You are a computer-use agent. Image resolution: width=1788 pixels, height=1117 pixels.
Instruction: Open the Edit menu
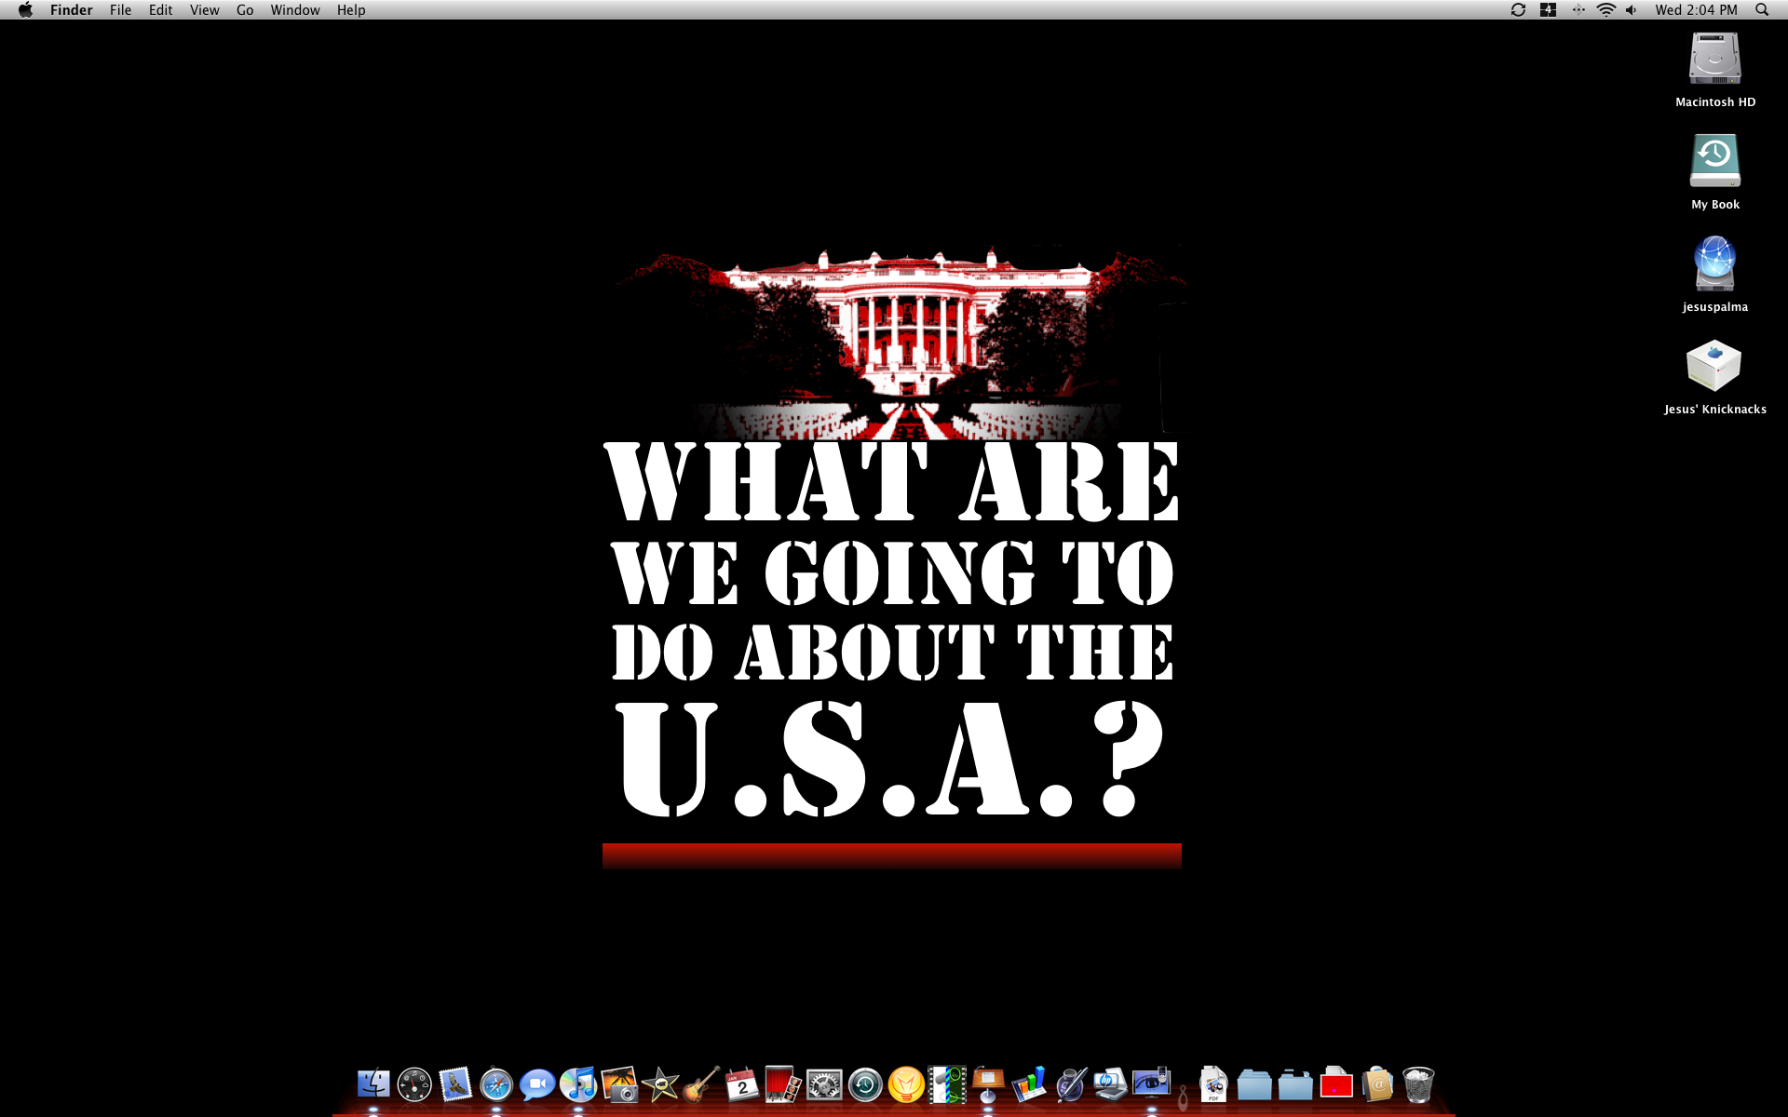click(160, 10)
